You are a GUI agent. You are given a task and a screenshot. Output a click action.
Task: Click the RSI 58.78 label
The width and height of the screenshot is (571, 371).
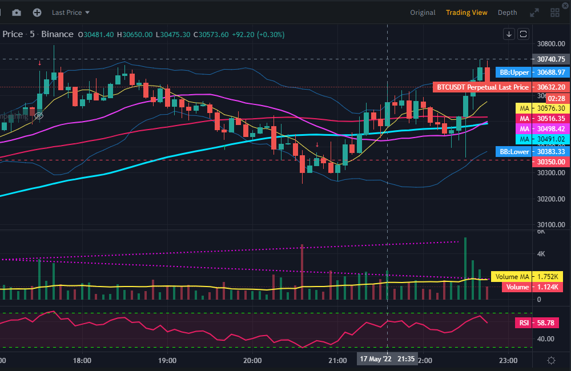[x=537, y=323]
